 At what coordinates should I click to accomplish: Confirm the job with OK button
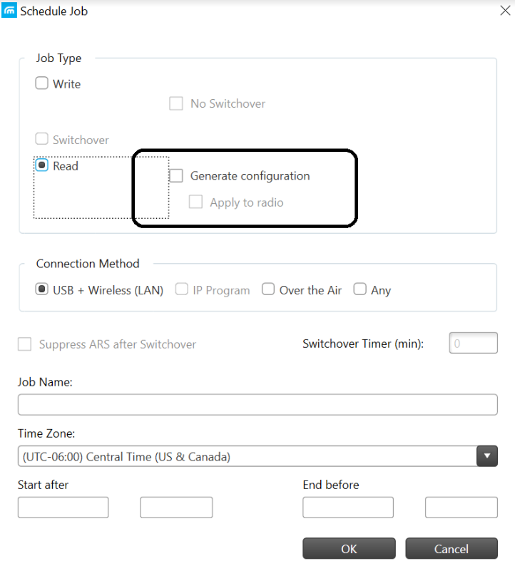pyautogui.click(x=349, y=548)
